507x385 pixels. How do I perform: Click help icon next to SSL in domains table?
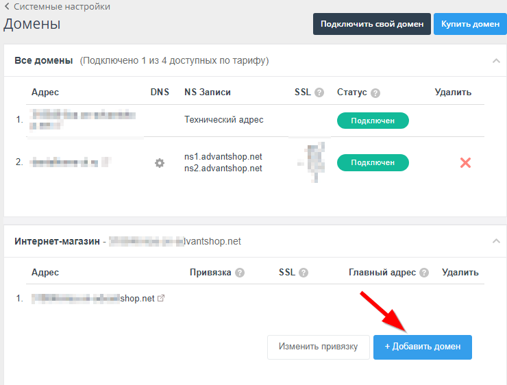click(319, 92)
